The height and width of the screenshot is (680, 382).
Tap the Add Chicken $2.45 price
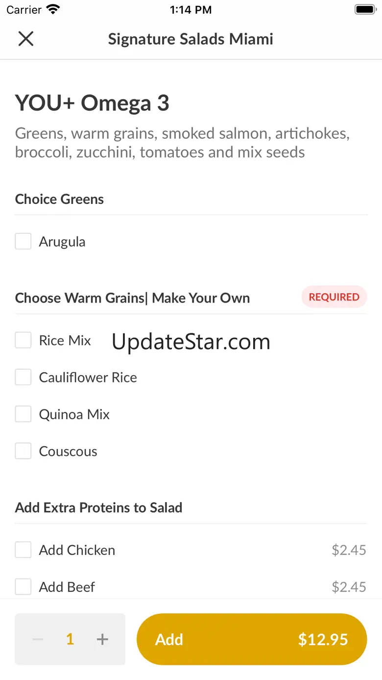point(349,550)
